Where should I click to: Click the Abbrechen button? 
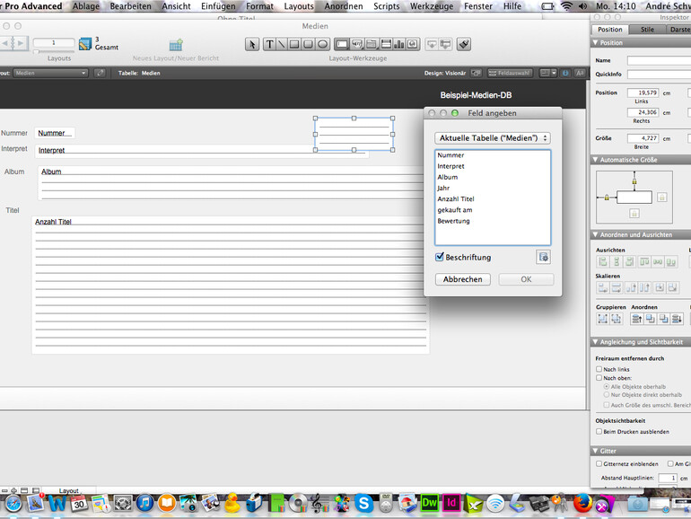pos(463,279)
